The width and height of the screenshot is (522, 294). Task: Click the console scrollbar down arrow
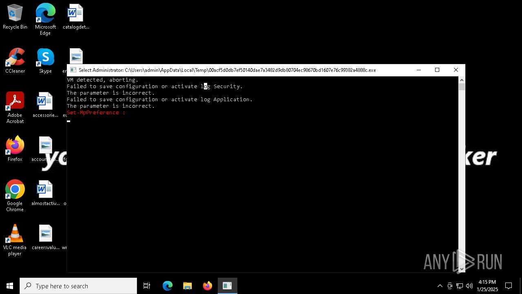pyautogui.click(x=462, y=269)
